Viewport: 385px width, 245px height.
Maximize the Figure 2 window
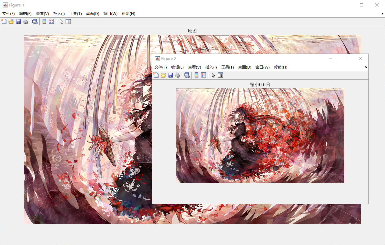pos(345,58)
